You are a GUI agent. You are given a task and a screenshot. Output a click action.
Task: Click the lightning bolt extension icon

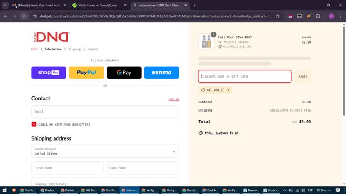[x=309, y=16]
